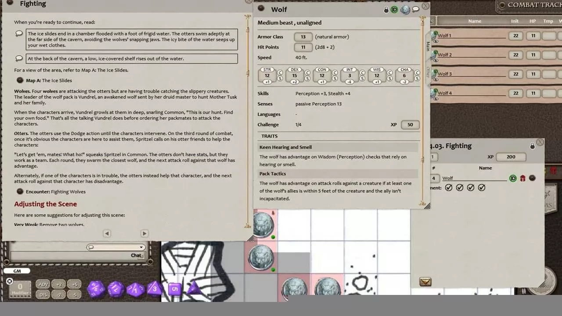Click the STR save S button
The height and width of the screenshot is (316, 562).
tap(280, 79)
